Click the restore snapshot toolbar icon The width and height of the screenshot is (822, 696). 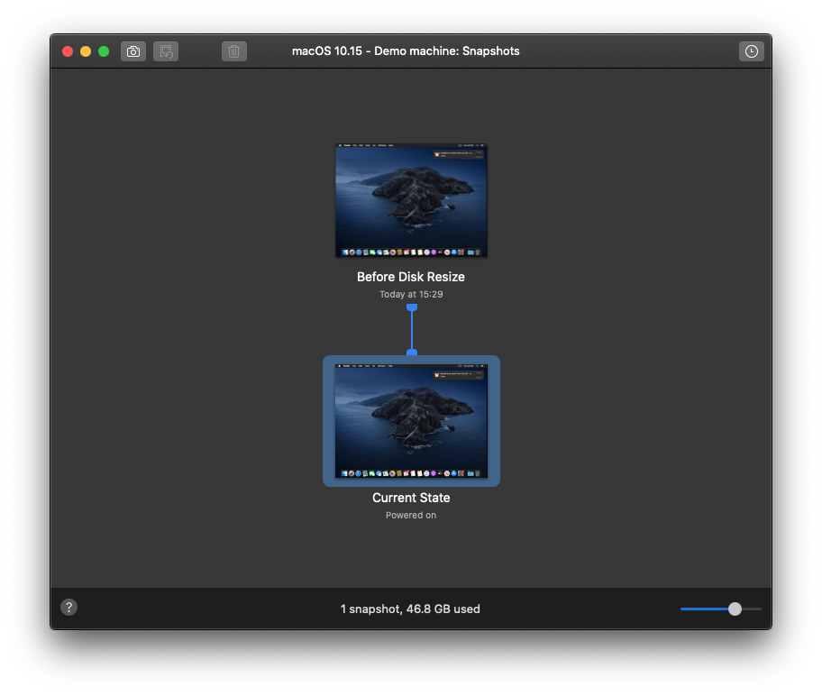pos(166,51)
